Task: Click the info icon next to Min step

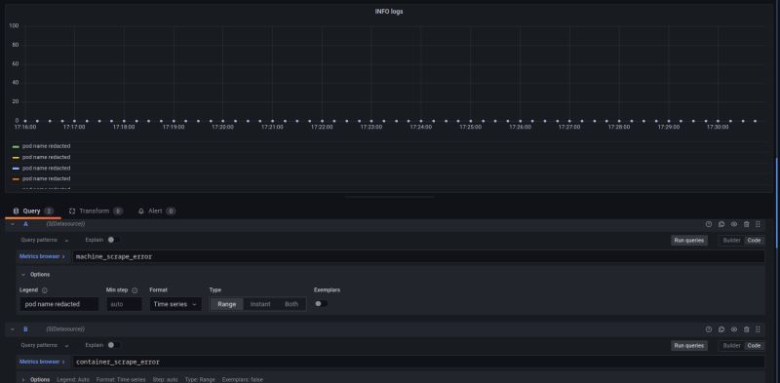Action: click(x=135, y=290)
